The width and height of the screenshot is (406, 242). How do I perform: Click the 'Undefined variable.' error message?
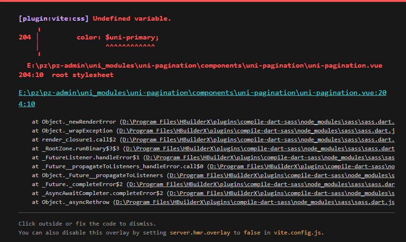pos(132,19)
